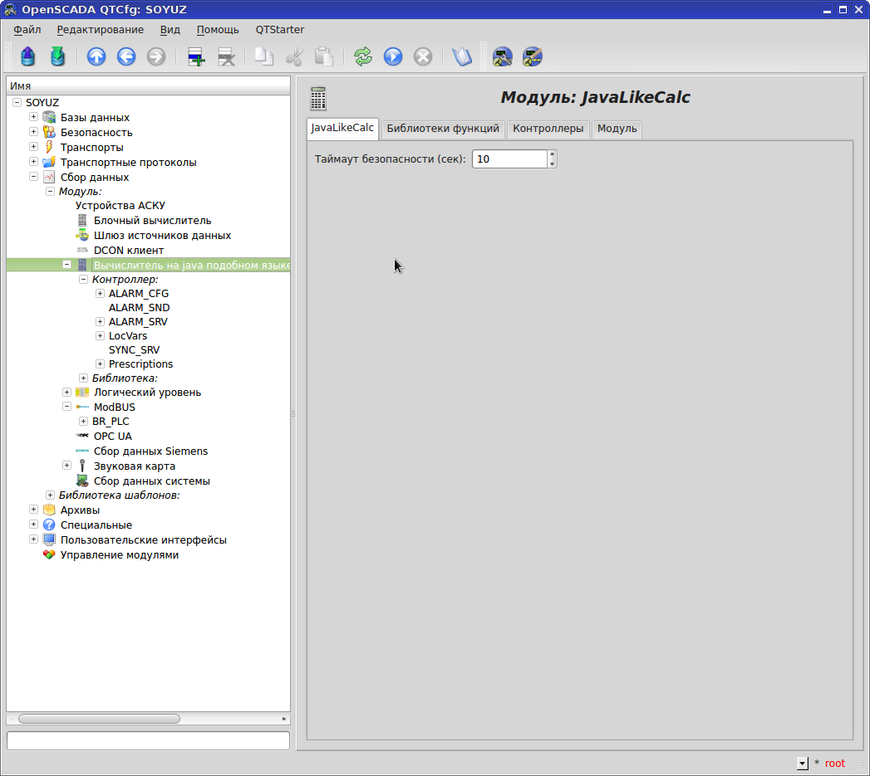Viewport: 870px width, 776px height.
Task: Navigate back with the left arrow icon
Action: point(126,56)
